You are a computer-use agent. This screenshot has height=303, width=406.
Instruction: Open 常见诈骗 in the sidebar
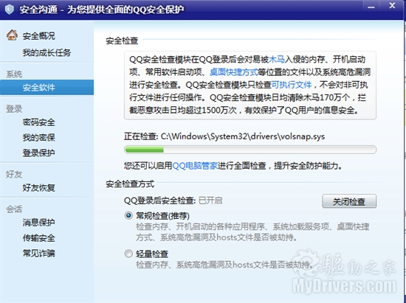[39, 253]
